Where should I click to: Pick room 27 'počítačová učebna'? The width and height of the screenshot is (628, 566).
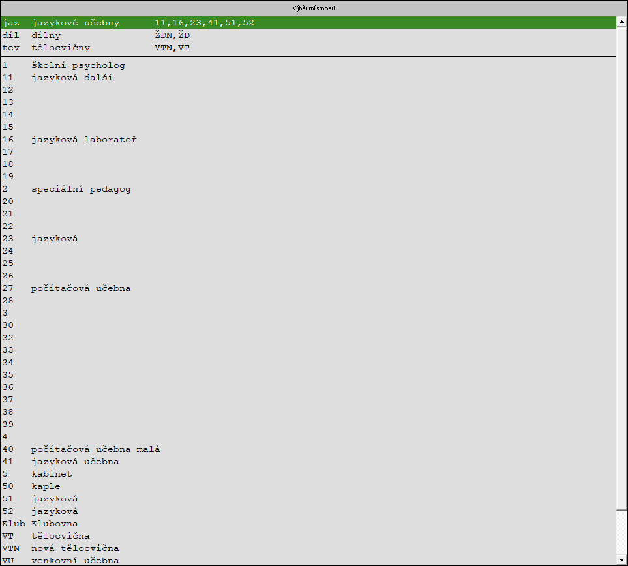tap(81, 288)
